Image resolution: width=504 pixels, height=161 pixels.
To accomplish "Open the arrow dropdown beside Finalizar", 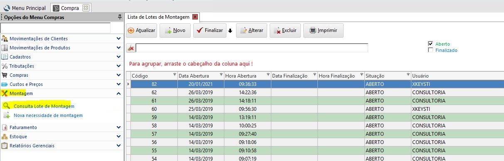I will pyautogui.click(x=230, y=31).
